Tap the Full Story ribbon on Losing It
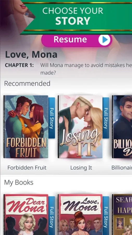Screen dimensions: 132x235 pos(106,118)
